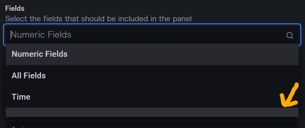Click right end of highlighted Numeric Fields row
The width and height of the screenshot is (305, 128).
(288, 54)
